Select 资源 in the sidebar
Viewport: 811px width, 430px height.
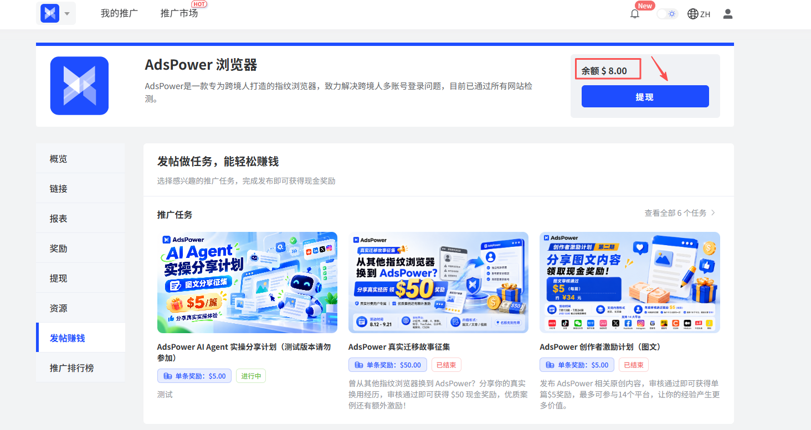pyautogui.click(x=80, y=308)
